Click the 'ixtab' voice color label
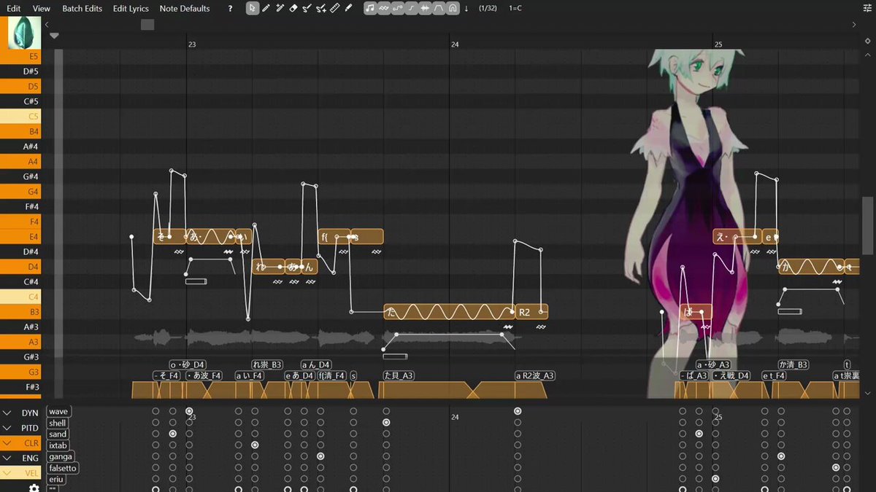The width and height of the screenshot is (876, 492). 58,445
